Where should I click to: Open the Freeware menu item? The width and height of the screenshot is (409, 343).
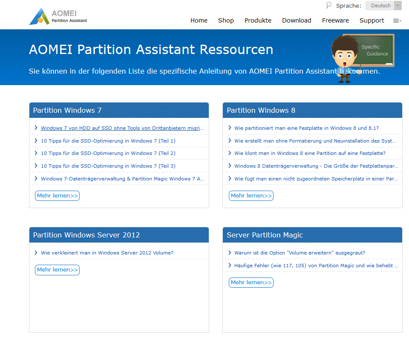(335, 20)
